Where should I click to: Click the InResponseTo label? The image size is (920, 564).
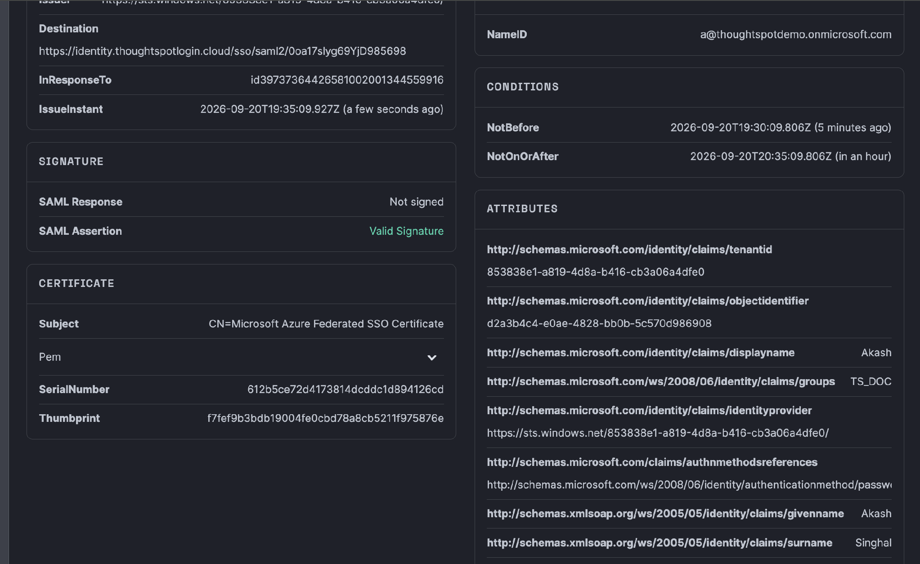tap(75, 80)
